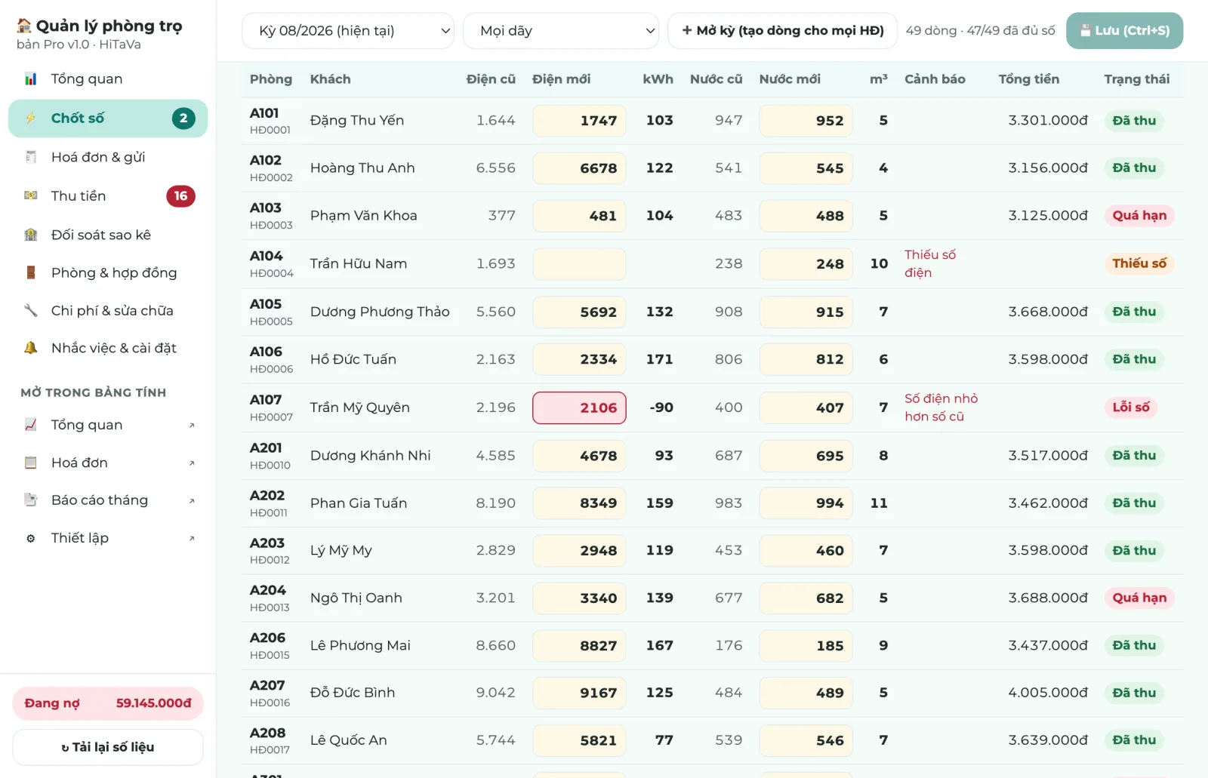Click external arrow next to Báo cáo tháng

coord(192,500)
